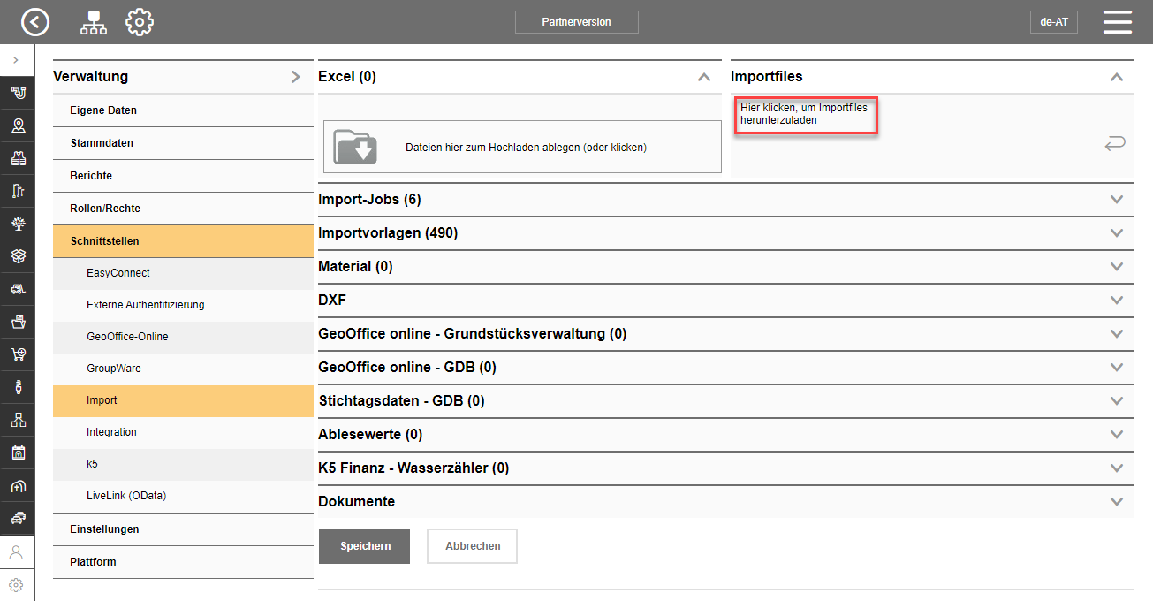
Task: Select GeoOffice-Online submenu item
Action: 183,337
